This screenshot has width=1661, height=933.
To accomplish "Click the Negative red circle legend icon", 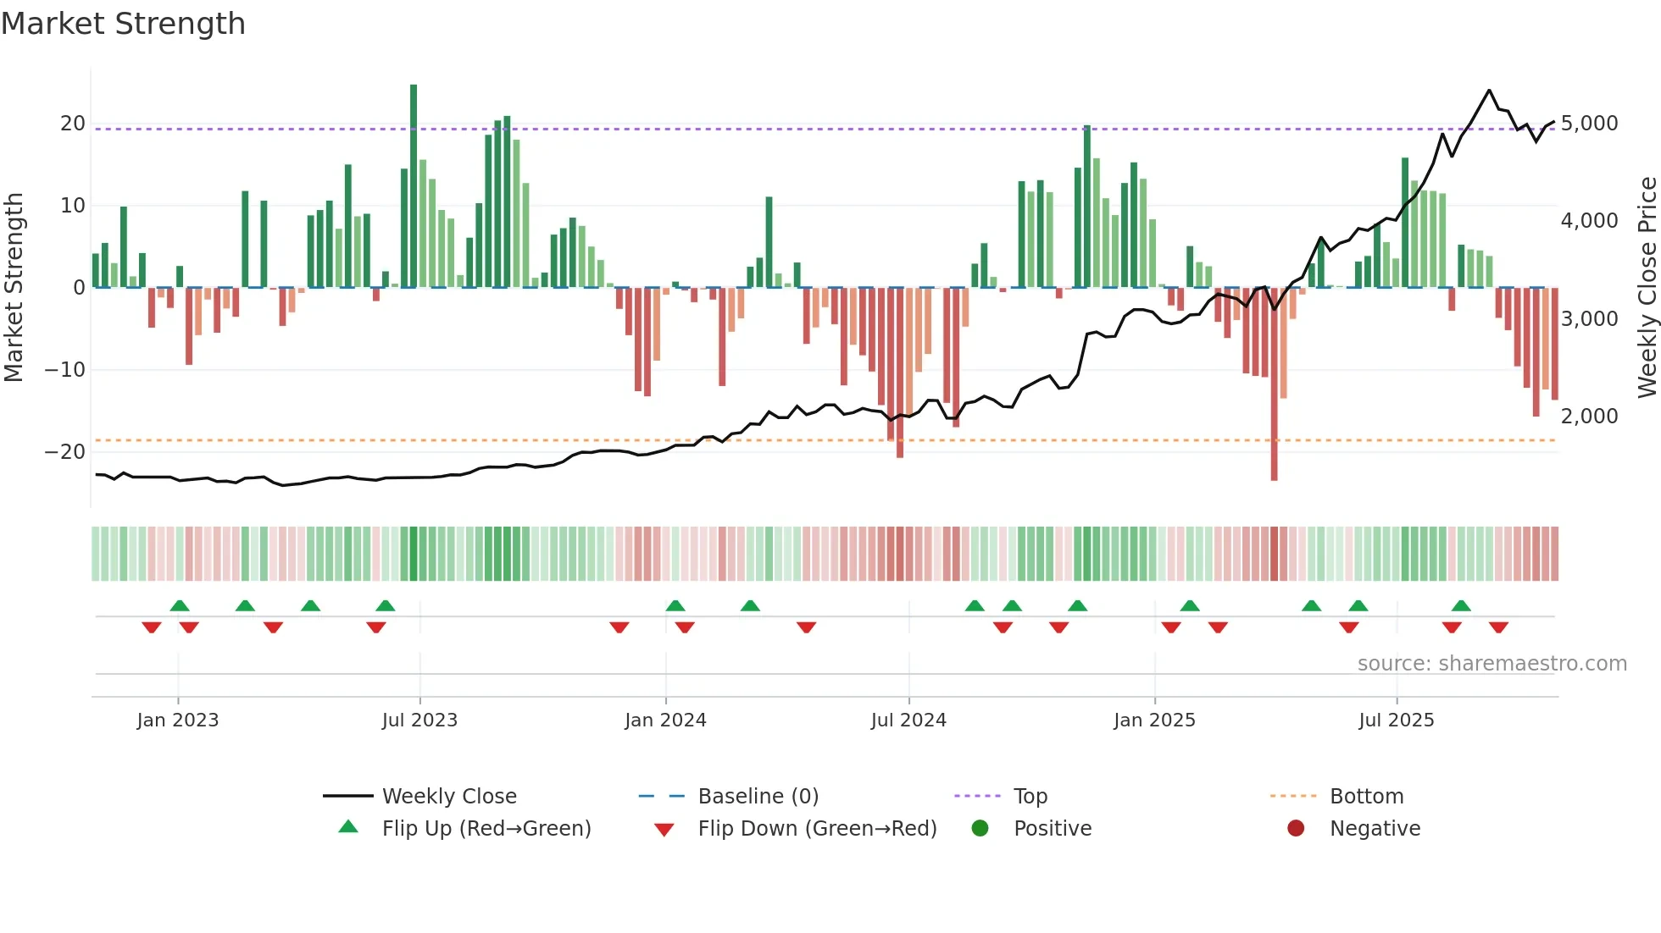I will coord(1296,828).
